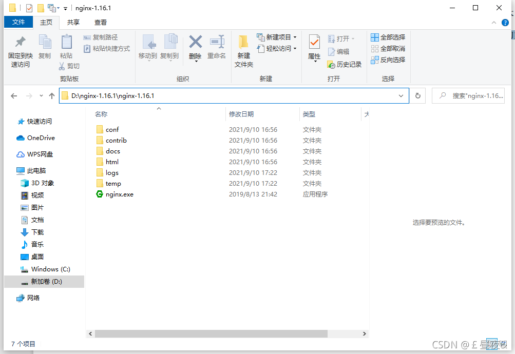Image resolution: width=515 pixels, height=354 pixels.
Task: Click the search box for nginx-1.16
Action: pos(468,96)
